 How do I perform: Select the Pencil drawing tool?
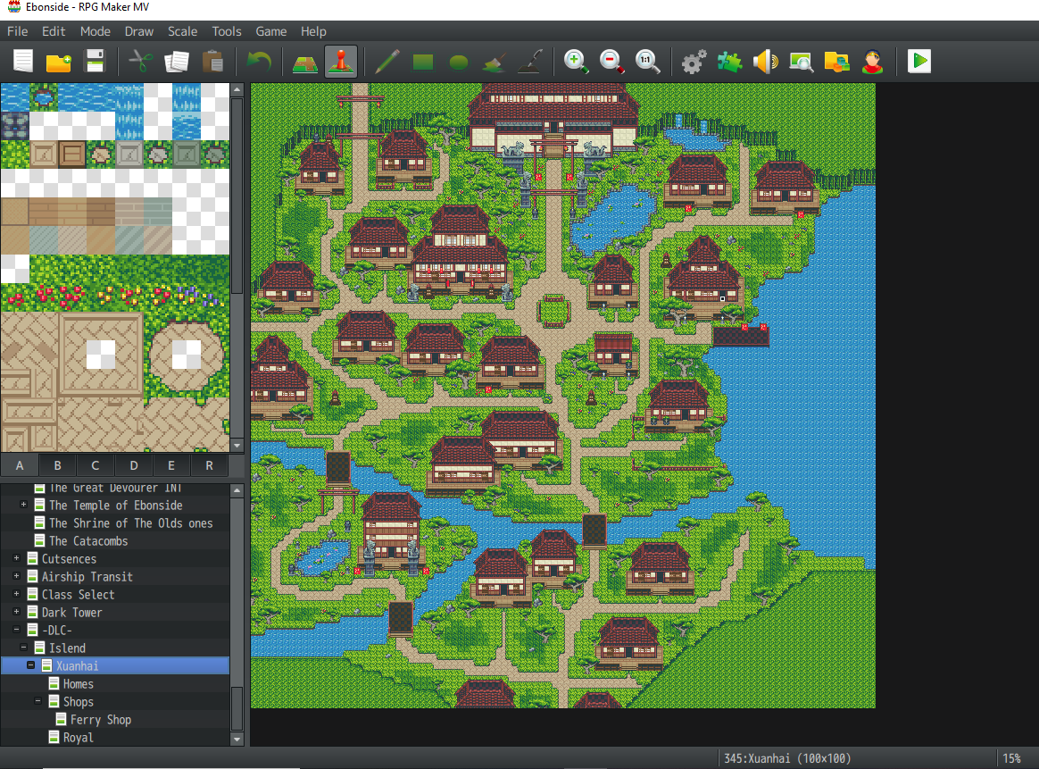387,62
